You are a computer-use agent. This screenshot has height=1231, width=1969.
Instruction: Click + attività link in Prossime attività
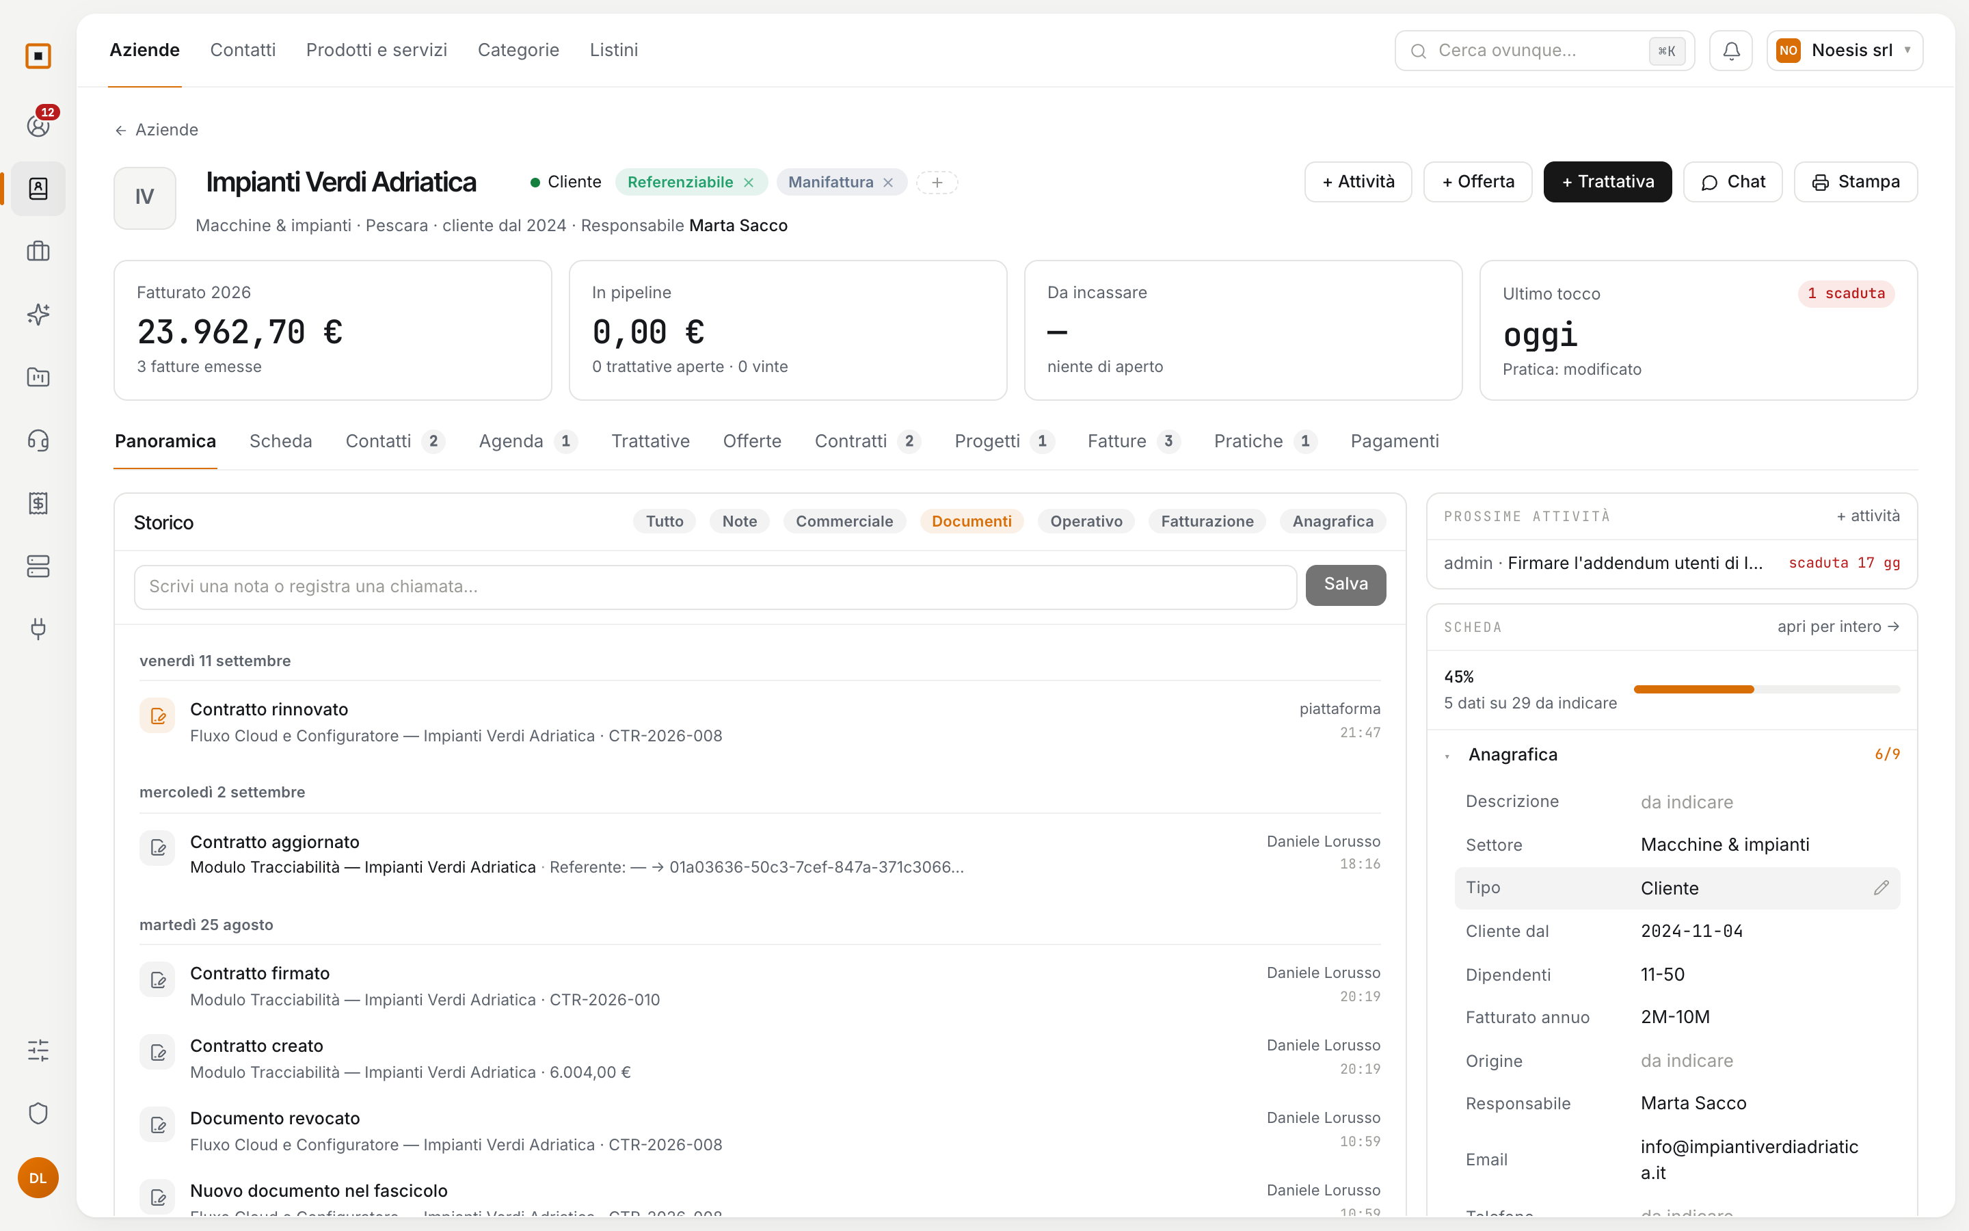1868,516
